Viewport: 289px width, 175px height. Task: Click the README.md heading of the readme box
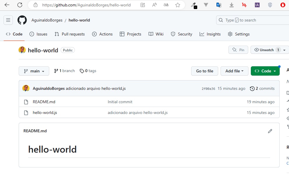(35, 131)
